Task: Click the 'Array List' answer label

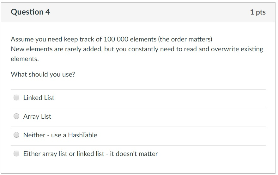Action: (37, 116)
